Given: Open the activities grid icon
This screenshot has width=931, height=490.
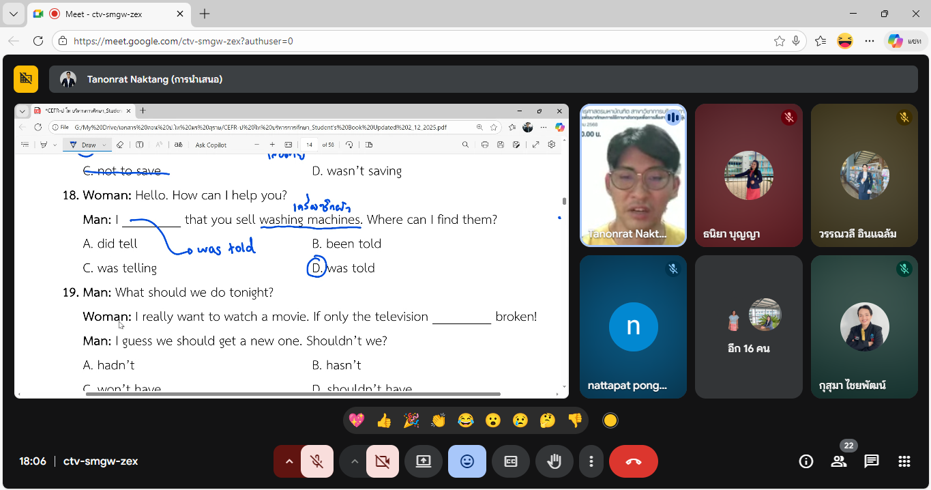Looking at the screenshot, I should click(904, 461).
